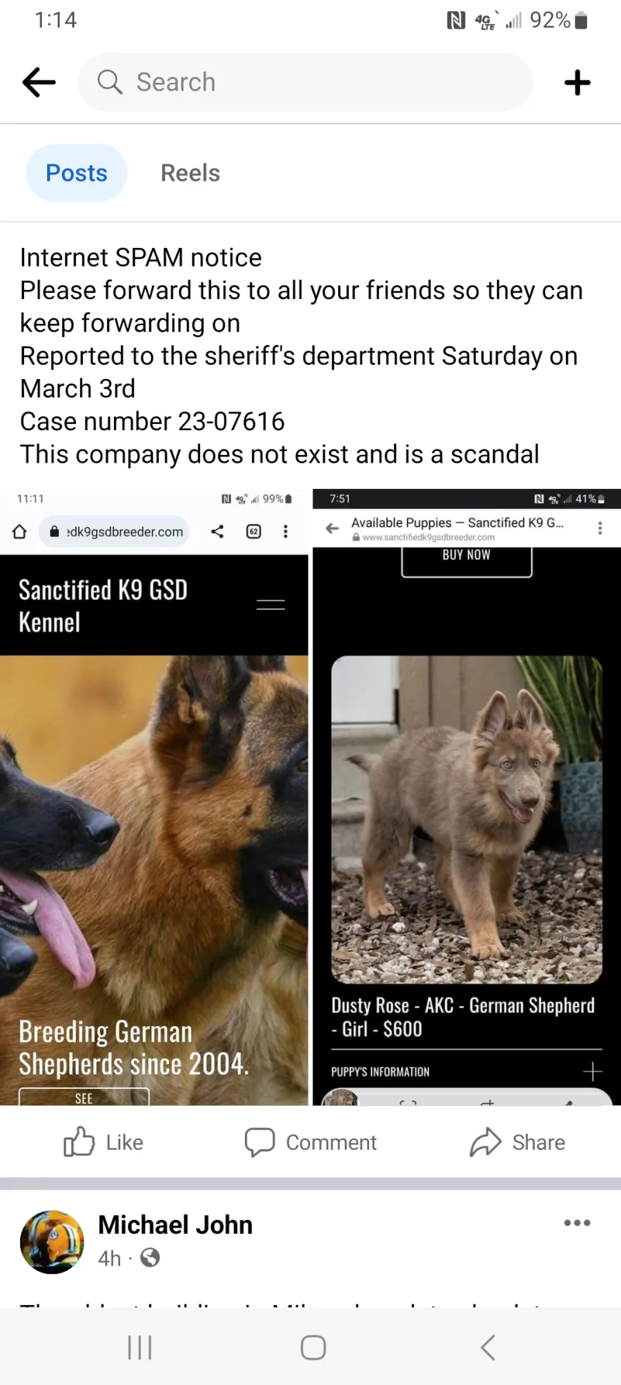Select the Posts tab
The width and height of the screenshot is (621, 1385).
coord(77,173)
